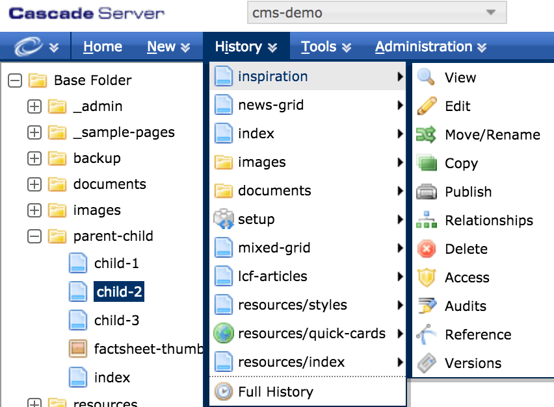
Task: Go to the Home link
Action: [x=103, y=47]
